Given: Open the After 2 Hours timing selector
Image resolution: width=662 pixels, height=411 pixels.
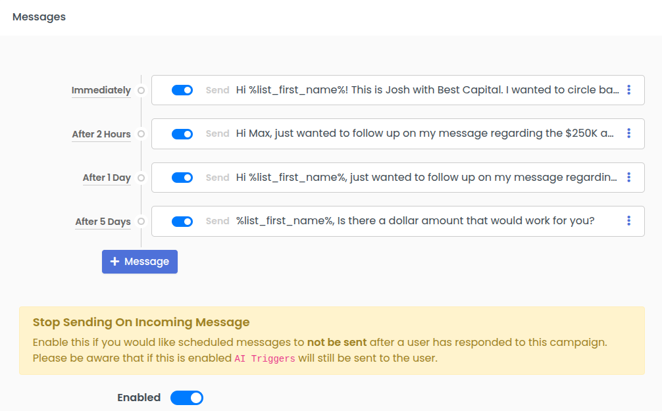Looking at the screenshot, I should 101,133.
